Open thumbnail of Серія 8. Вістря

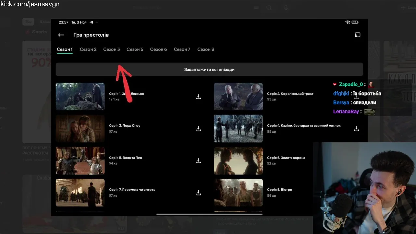pos(238,193)
